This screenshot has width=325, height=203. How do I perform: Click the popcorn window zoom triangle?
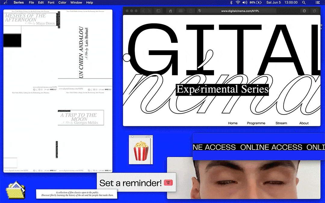pyautogui.click(x=146, y=137)
